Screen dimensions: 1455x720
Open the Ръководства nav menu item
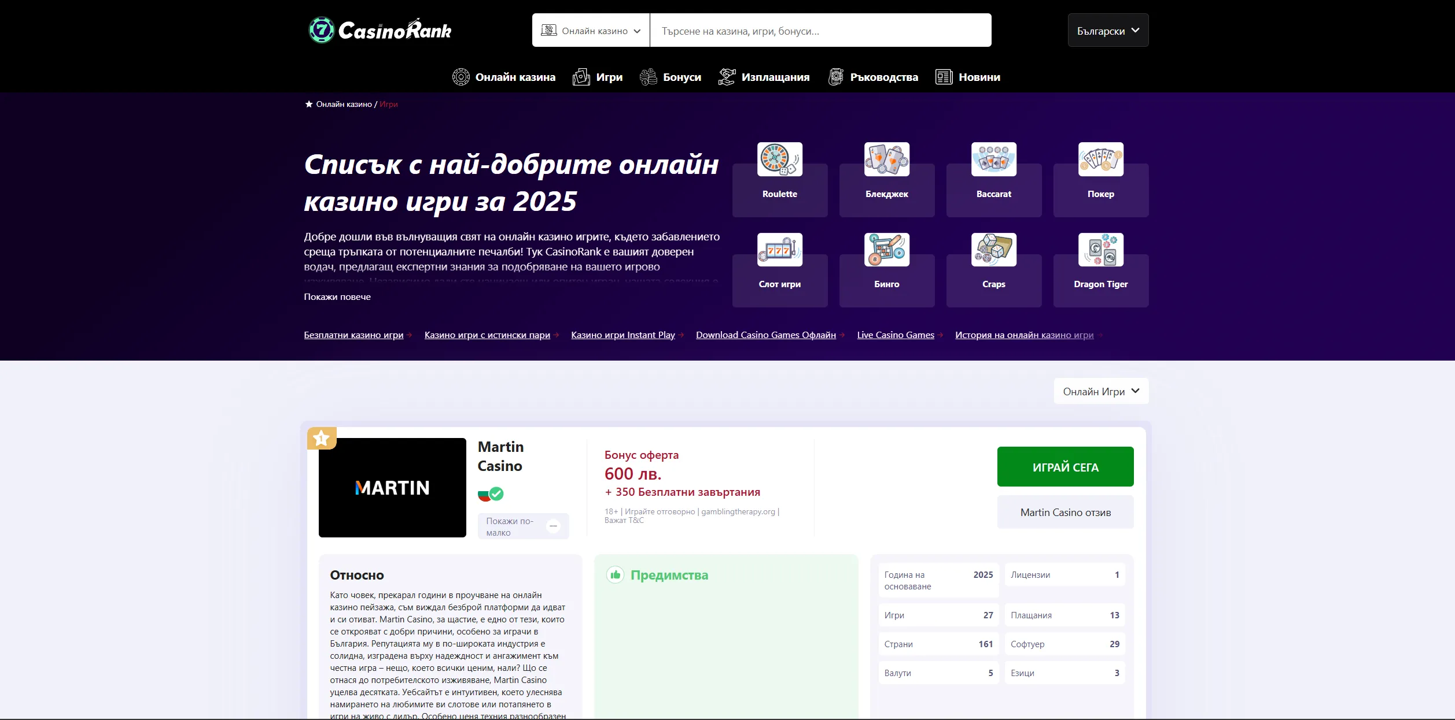click(x=872, y=77)
